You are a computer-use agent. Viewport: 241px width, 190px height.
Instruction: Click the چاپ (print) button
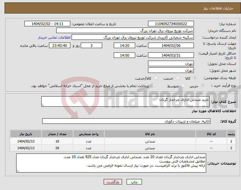(134, 182)
